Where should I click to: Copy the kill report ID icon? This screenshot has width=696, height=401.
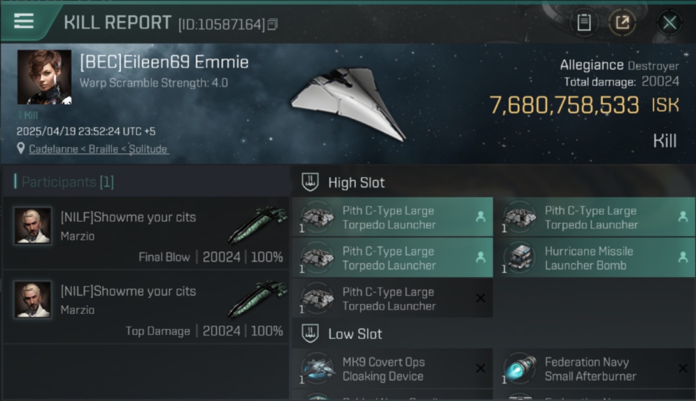[x=273, y=24]
